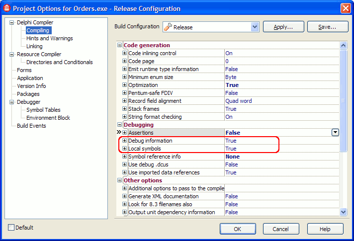The width and height of the screenshot is (354, 241).
Task: Expand the Local symbols plus icon
Action: click(125, 149)
